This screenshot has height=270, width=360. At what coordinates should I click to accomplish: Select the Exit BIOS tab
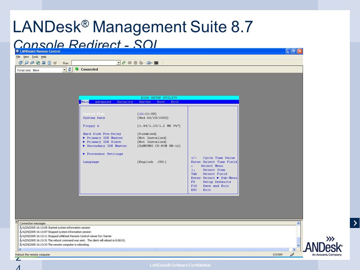pos(175,102)
